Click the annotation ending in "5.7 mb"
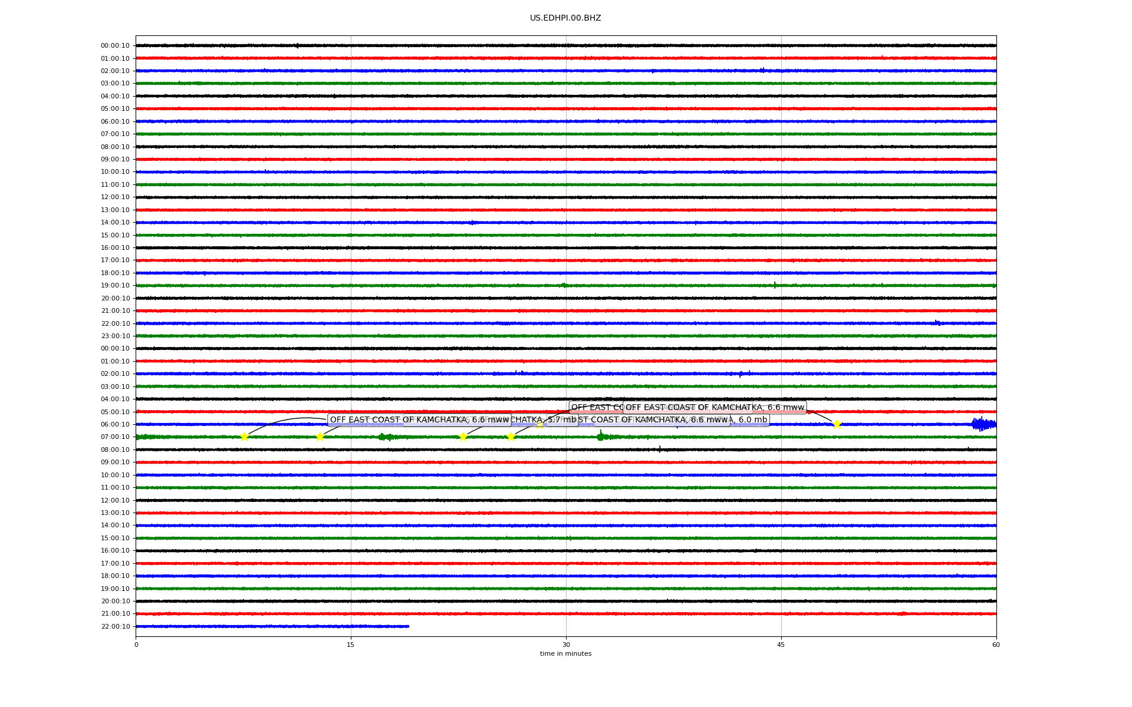 [491, 420]
